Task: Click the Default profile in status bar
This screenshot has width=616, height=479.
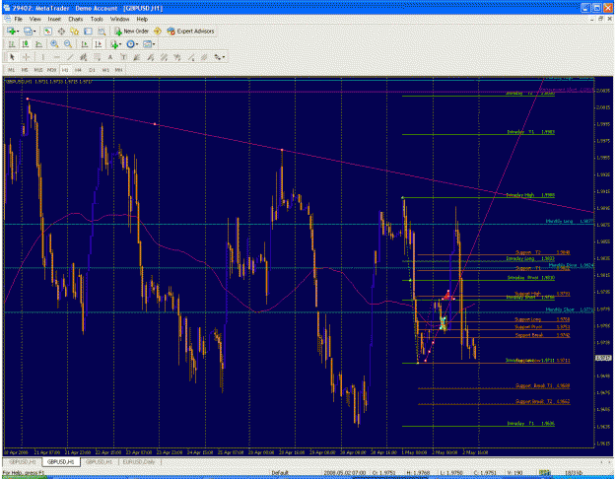Action: 280,472
